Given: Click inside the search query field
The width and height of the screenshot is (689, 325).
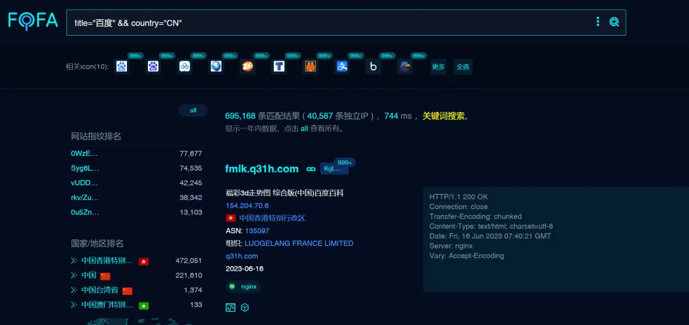Looking at the screenshot, I should click(x=319, y=22).
